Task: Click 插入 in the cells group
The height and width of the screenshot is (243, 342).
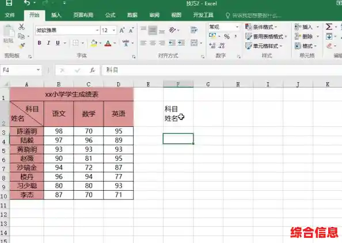Action: pos(304,27)
